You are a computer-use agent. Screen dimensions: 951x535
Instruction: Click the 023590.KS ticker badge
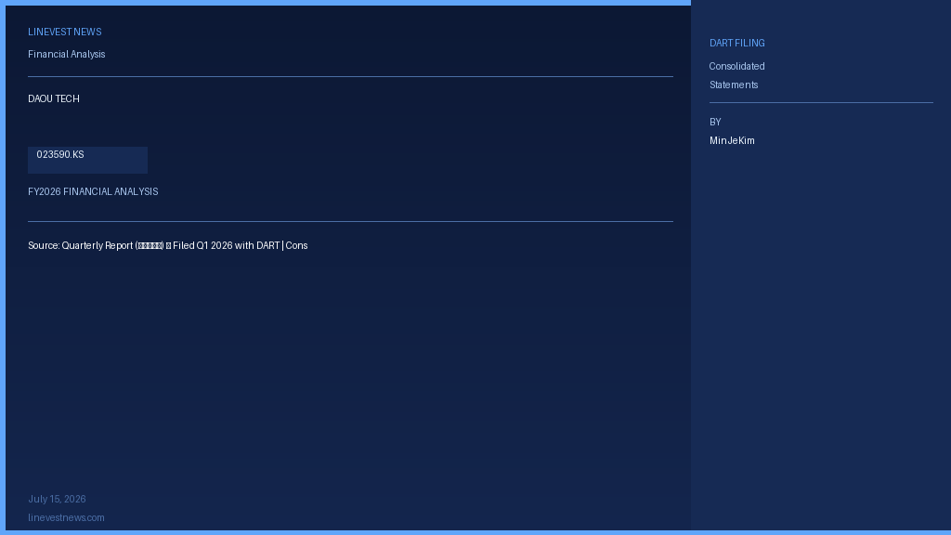(x=87, y=160)
